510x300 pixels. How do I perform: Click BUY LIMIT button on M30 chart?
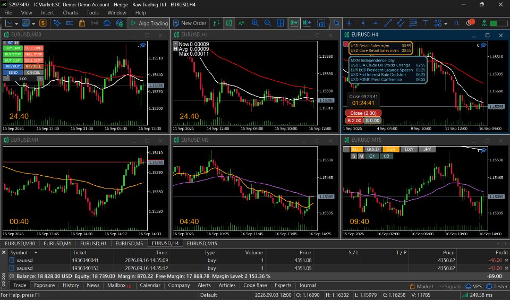(13, 48)
